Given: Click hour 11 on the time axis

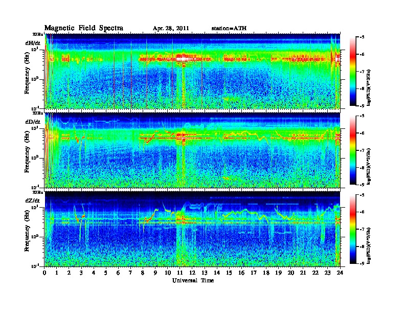Looking at the screenshot, I should [x=180, y=273].
